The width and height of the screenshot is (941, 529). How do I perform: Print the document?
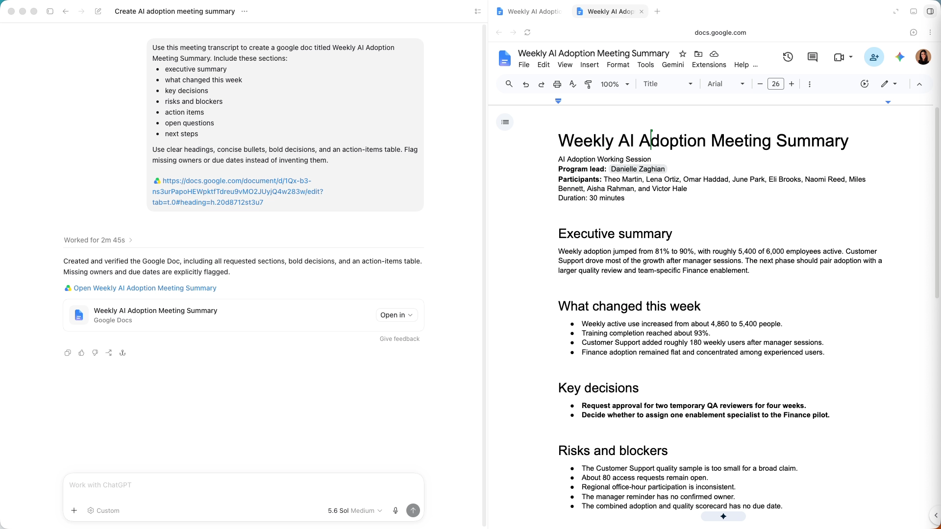pos(557,84)
